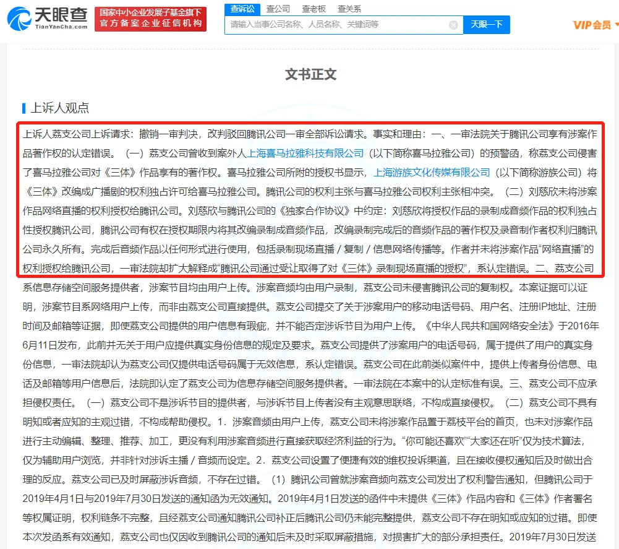Viewport: 619px width, 549px height.
Task: Click text 《独家合作协议》
Action: pyautogui.click(x=315, y=211)
